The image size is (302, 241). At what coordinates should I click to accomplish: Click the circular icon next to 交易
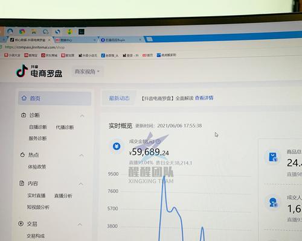[21, 224]
